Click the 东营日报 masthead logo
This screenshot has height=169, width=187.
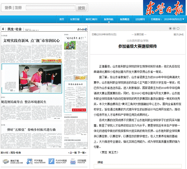click(x=164, y=8)
